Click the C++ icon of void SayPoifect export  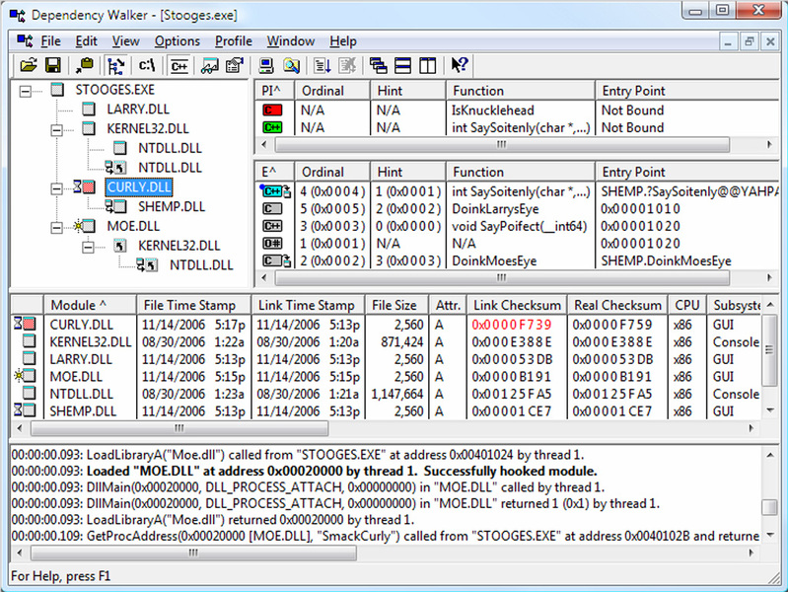(x=272, y=226)
